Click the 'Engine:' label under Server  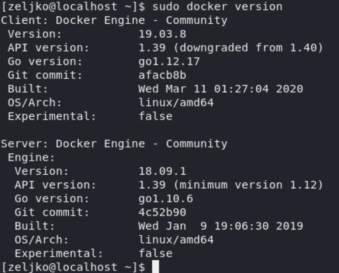(x=32, y=158)
